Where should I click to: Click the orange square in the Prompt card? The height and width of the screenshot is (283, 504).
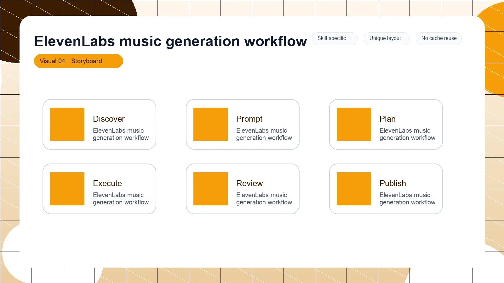point(210,124)
